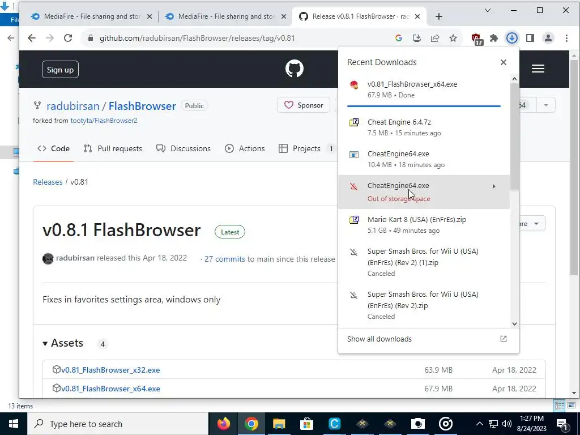Screen dimensions: 580x435
Task: Bookmark this page with the star icon
Action: pos(453,38)
